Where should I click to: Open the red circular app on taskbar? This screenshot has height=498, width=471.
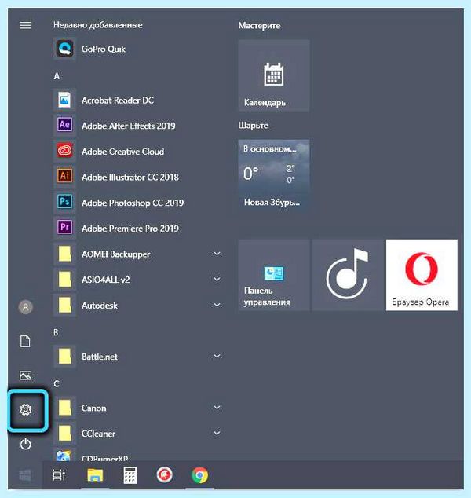coord(164,475)
